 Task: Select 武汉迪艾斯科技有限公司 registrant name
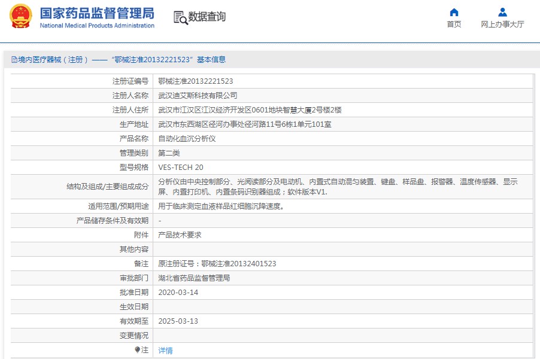pos(198,96)
